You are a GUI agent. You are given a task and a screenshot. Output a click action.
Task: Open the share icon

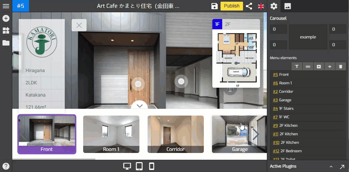pos(249,6)
